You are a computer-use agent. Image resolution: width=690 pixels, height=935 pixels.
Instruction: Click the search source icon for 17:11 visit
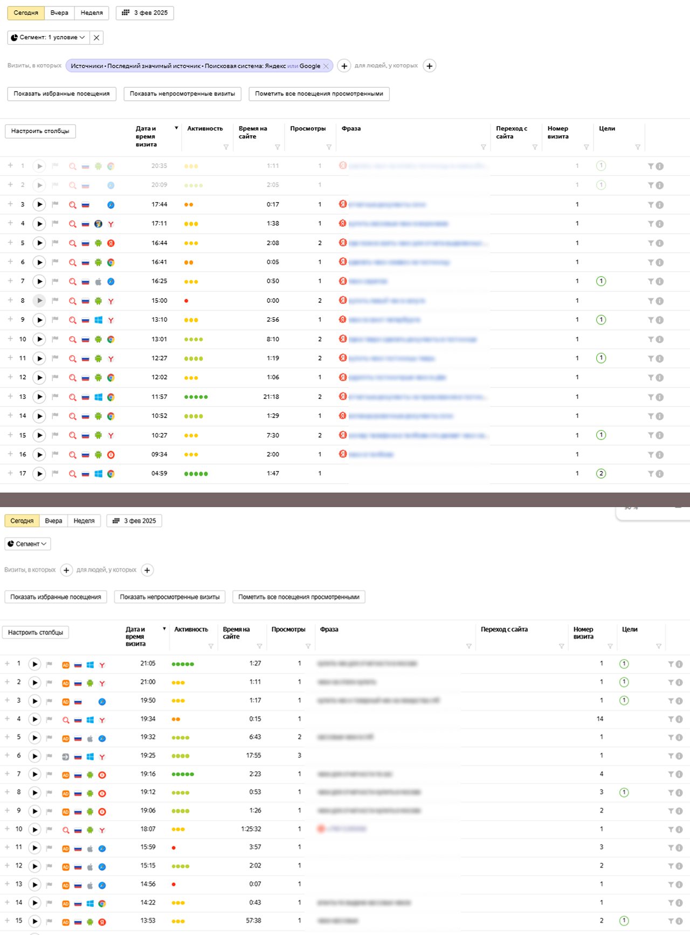pyautogui.click(x=72, y=224)
